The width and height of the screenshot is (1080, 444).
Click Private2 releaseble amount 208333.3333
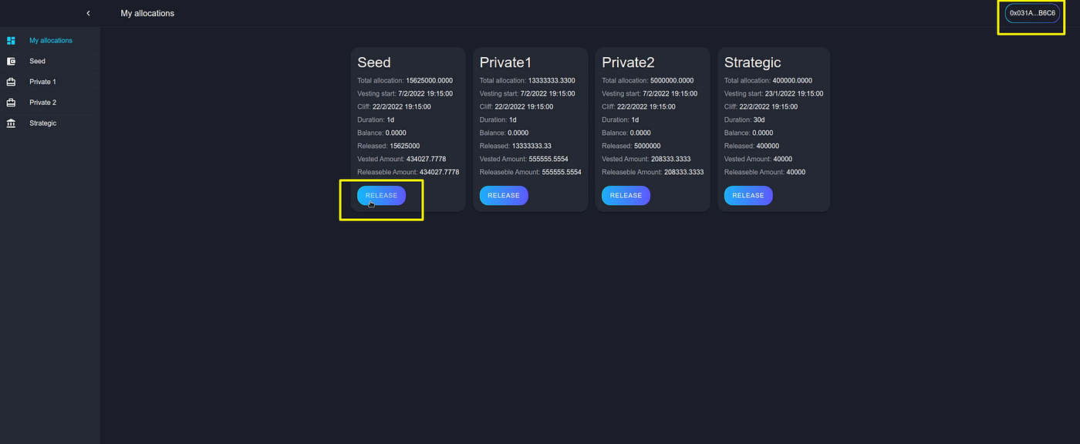683,172
